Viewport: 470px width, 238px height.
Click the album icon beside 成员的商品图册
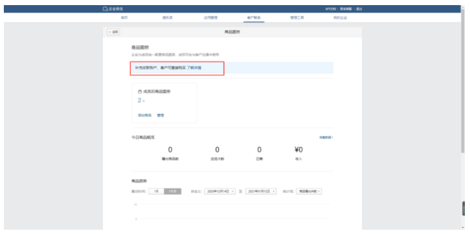click(x=140, y=91)
